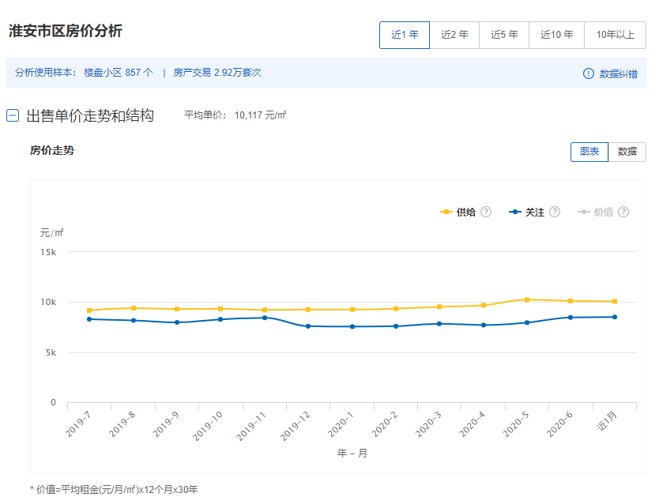Switch to the 近5年 time range
This screenshot has height=497, width=659.
point(504,35)
